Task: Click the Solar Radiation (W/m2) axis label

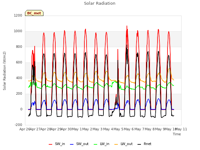Action: click(x=4, y=71)
